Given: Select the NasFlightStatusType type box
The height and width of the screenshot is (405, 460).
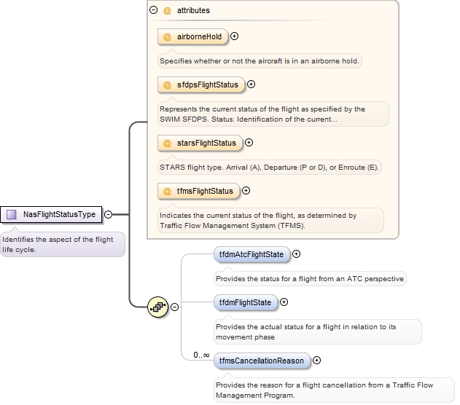Looking at the screenshot, I should [51, 214].
